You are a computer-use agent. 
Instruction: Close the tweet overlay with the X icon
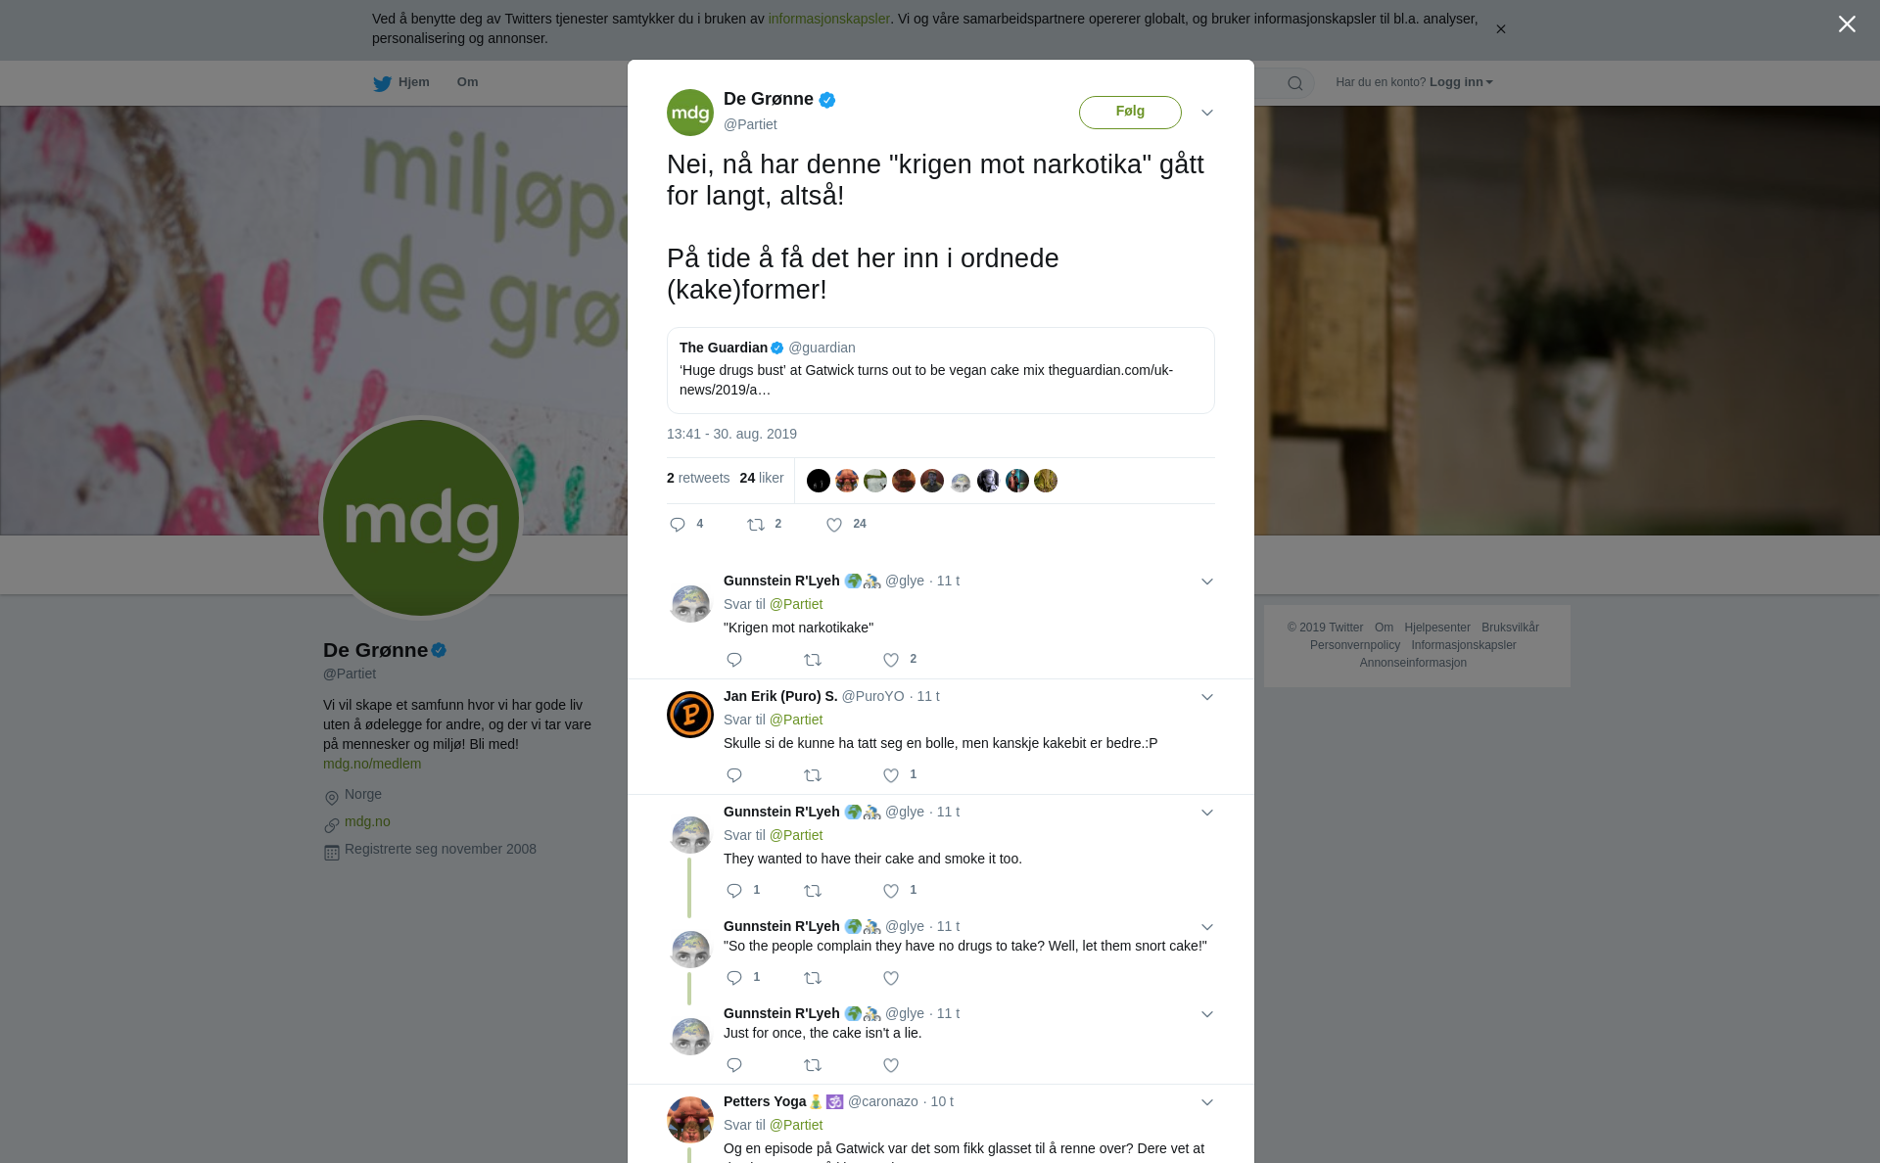1847,23
